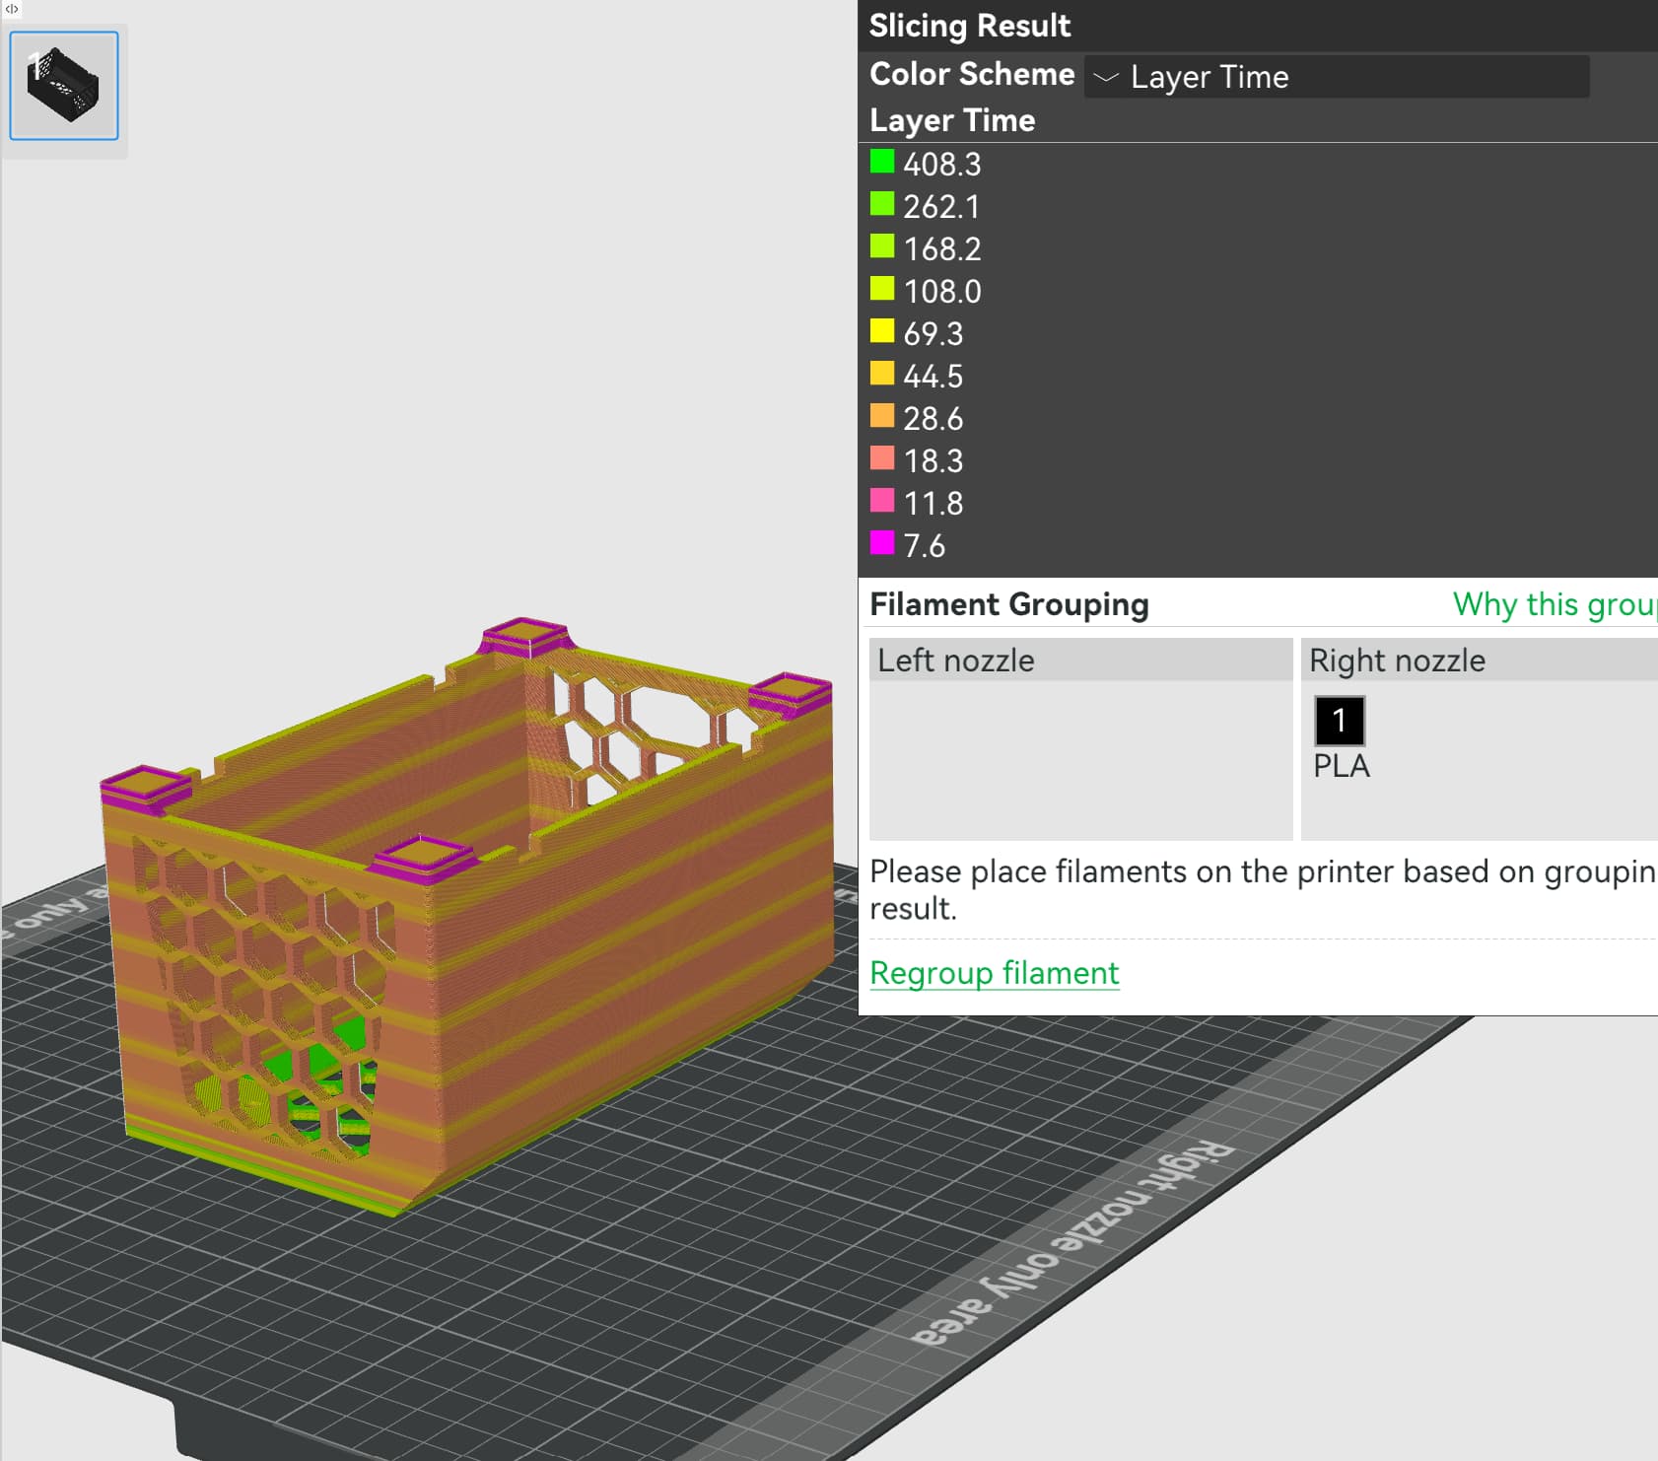Click the 18.3 salmon legend swatch

click(x=882, y=457)
